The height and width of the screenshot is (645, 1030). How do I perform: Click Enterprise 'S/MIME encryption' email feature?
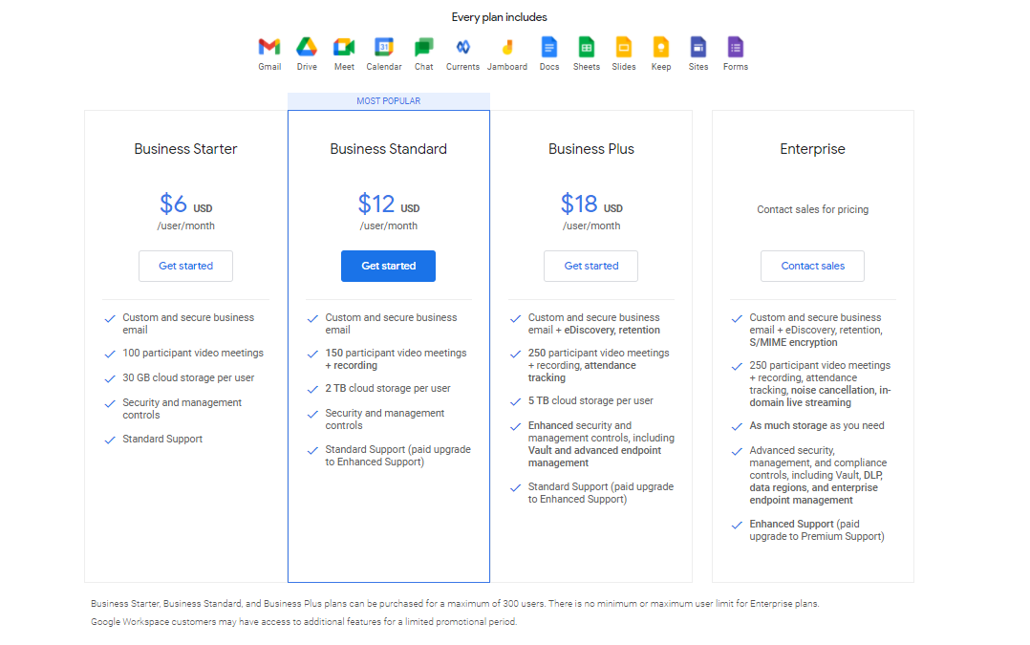[x=816, y=331]
